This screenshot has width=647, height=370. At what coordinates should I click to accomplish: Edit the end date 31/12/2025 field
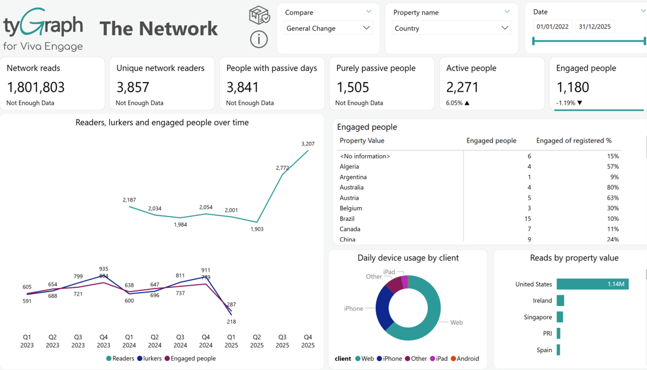594,27
